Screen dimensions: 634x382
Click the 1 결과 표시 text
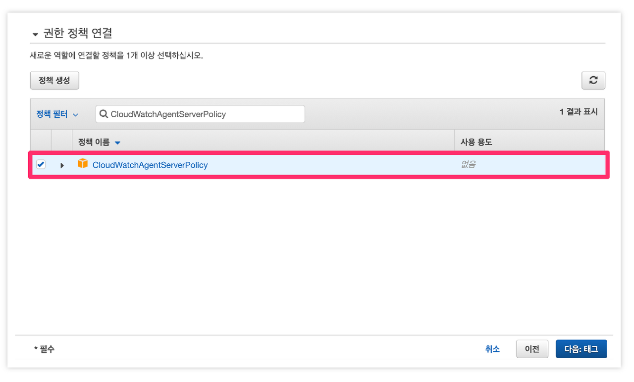[579, 112]
